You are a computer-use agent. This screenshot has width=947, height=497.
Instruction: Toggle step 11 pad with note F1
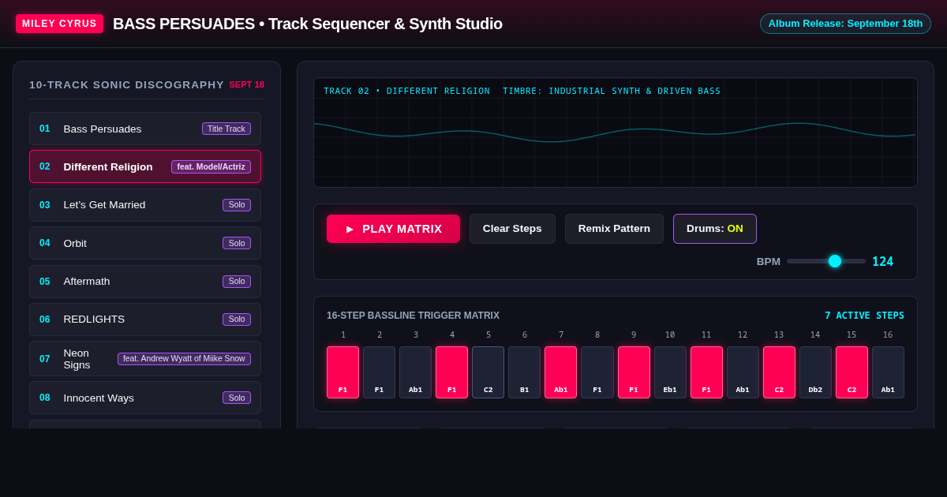pyautogui.click(x=706, y=372)
